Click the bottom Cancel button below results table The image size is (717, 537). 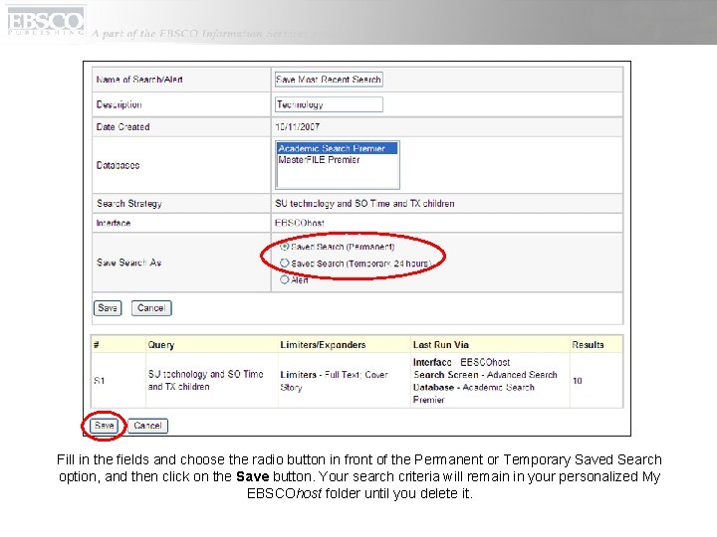pyautogui.click(x=147, y=426)
